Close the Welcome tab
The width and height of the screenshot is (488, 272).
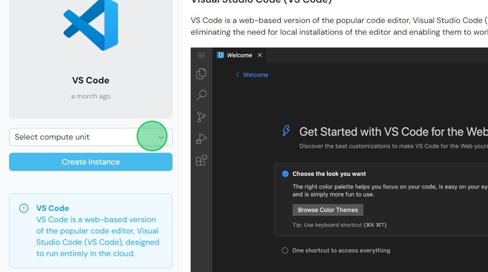tap(260, 55)
